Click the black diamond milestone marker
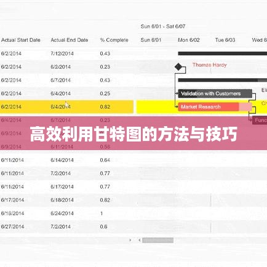The height and width of the screenshot is (267, 267). point(178,67)
